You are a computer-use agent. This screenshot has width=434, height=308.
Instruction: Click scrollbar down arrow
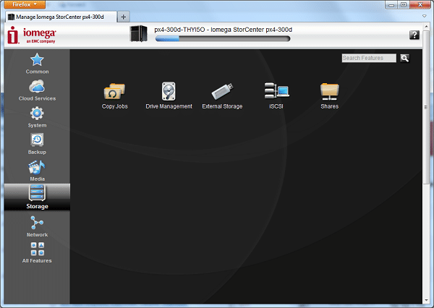426,300
